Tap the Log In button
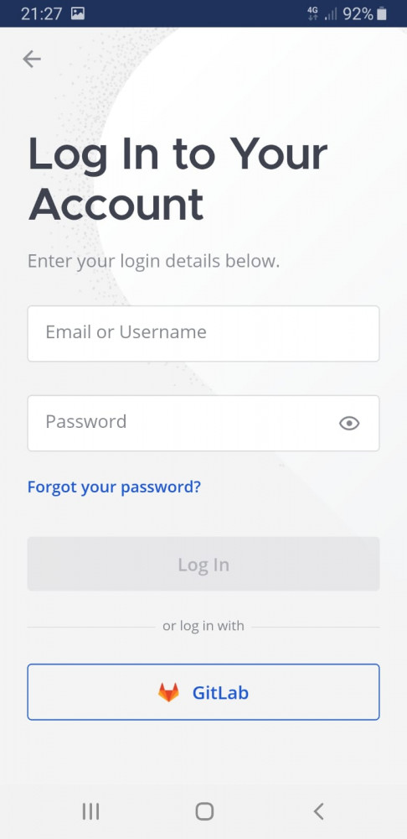 [x=203, y=564]
